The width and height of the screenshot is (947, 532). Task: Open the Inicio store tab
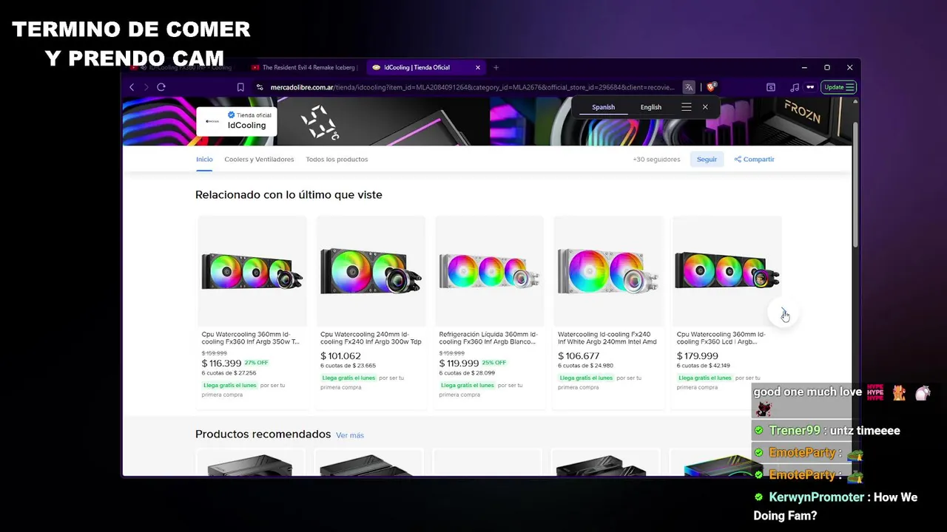tap(204, 160)
